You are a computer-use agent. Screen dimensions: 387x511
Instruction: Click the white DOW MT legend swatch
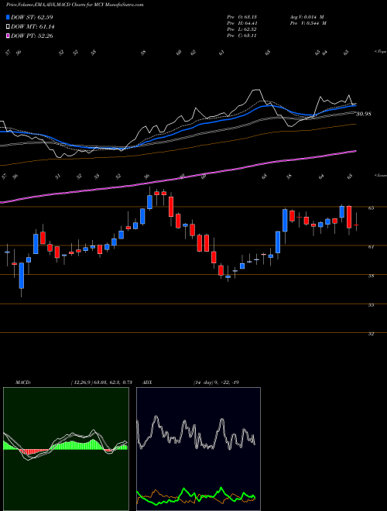(8, 27)
